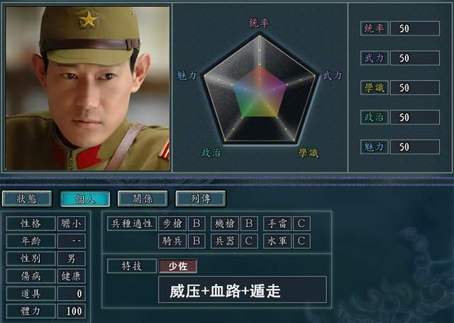Click the 體力 value 100
Image resolution: width=454 pixels, height=323 pixels.
pyautogui.click(x=72, y=311)
